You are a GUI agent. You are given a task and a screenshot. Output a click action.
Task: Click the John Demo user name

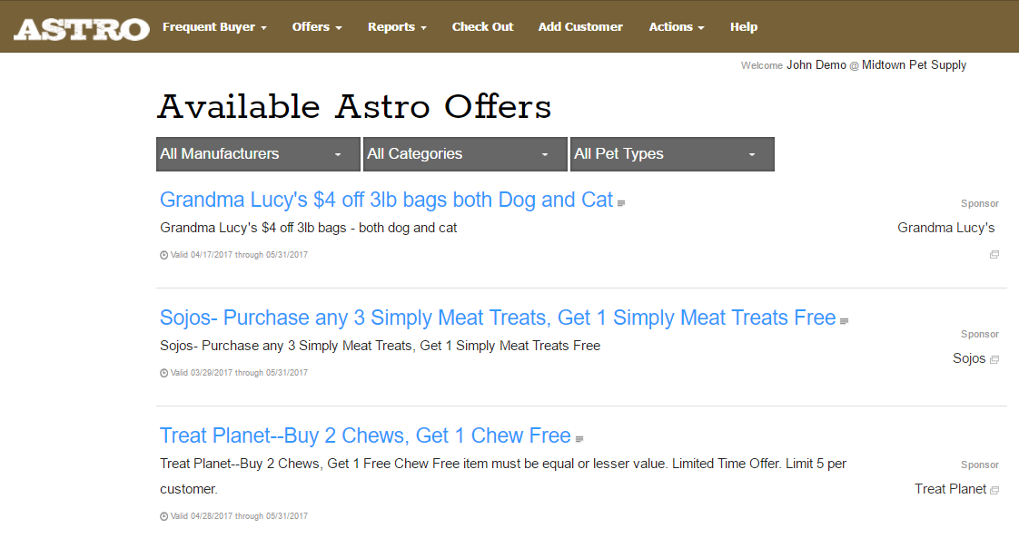pyautogui.click(x=816, y=65)
